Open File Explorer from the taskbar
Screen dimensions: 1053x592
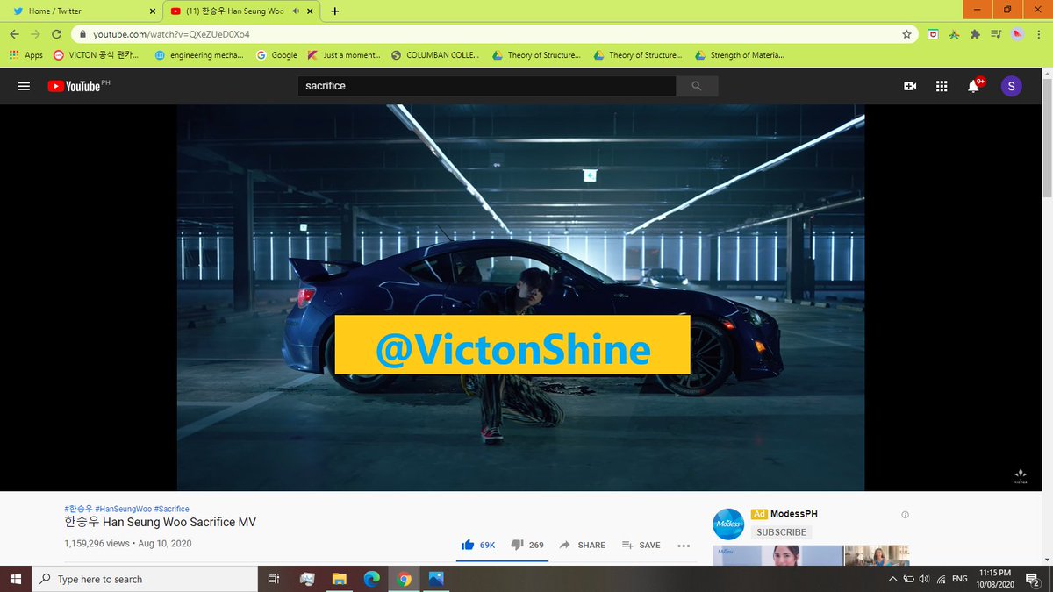[x=339, y=579]
